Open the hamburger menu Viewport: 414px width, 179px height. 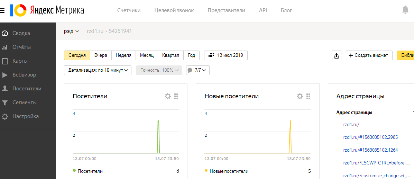tap(2, 11)
